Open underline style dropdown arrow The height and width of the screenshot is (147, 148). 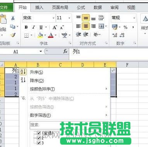pos(46,27)
